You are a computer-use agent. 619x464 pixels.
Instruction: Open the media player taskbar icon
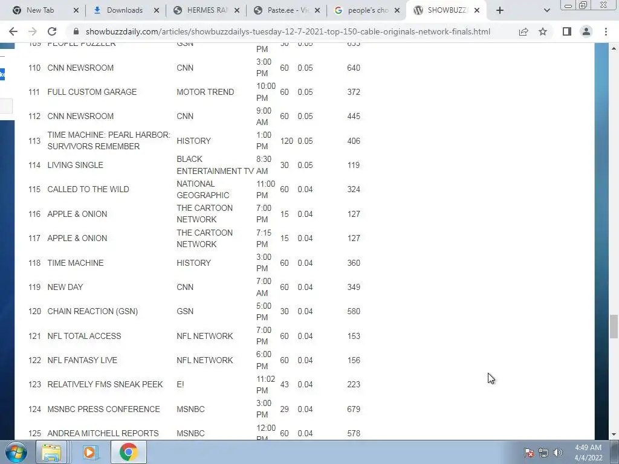(89, 452)
